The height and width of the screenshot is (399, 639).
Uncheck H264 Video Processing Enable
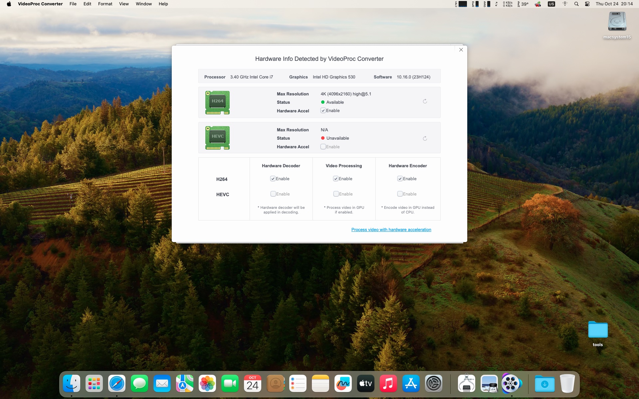click(x=336, y=179)
